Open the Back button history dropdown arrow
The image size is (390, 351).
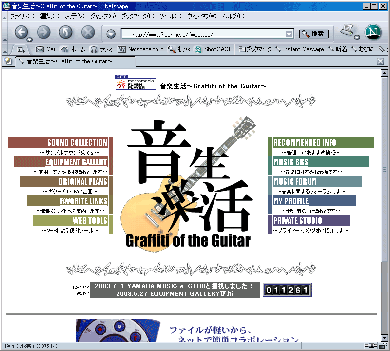coord(30,39)
